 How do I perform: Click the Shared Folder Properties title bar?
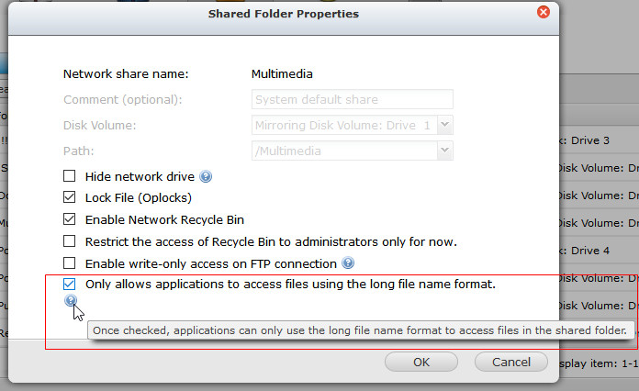coord(283,14)
